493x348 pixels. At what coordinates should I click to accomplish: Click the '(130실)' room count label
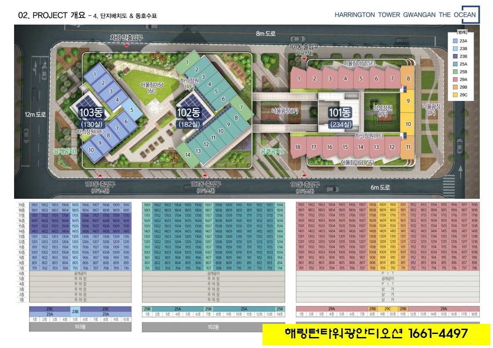92,124
